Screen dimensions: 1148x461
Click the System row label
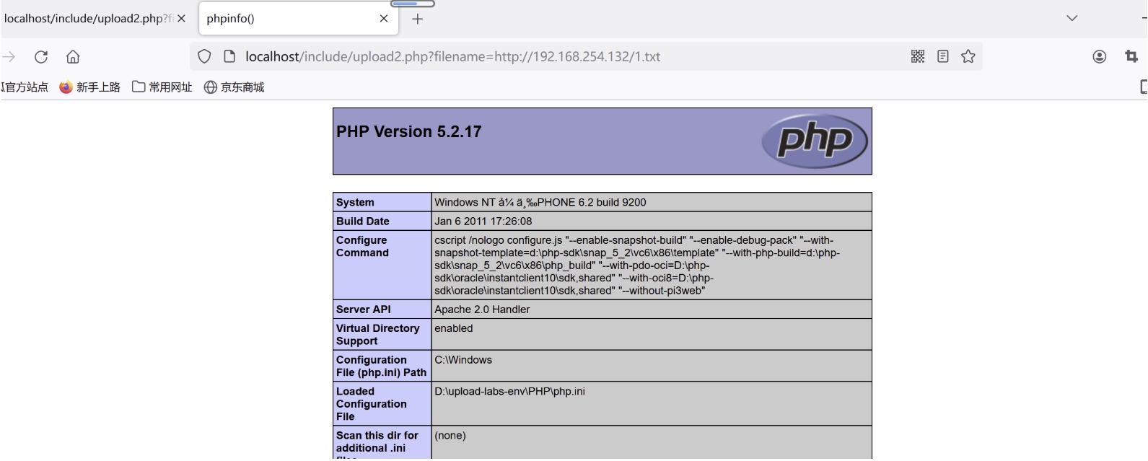pos(382,202)
